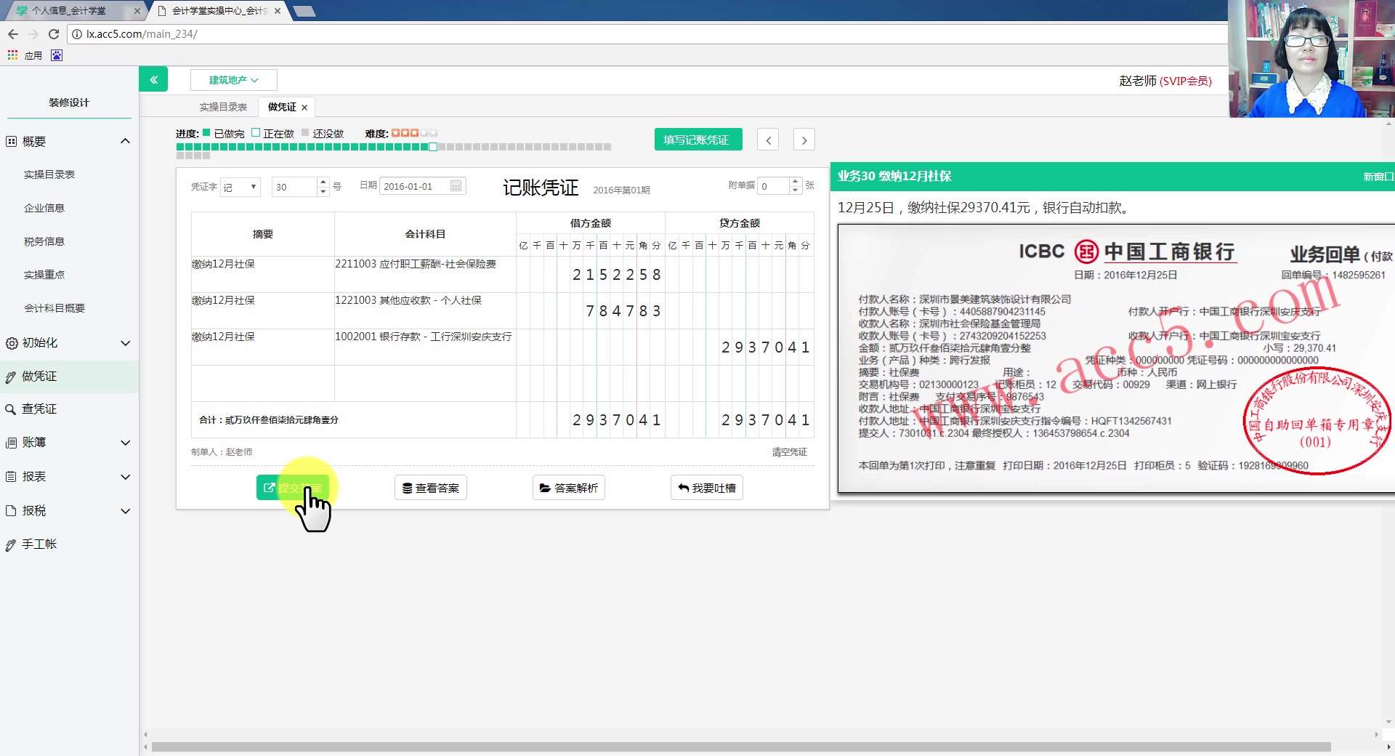Select the 查凭证 search icon
This screenshot has height=756, width=1395.
[x=10, y=409]
